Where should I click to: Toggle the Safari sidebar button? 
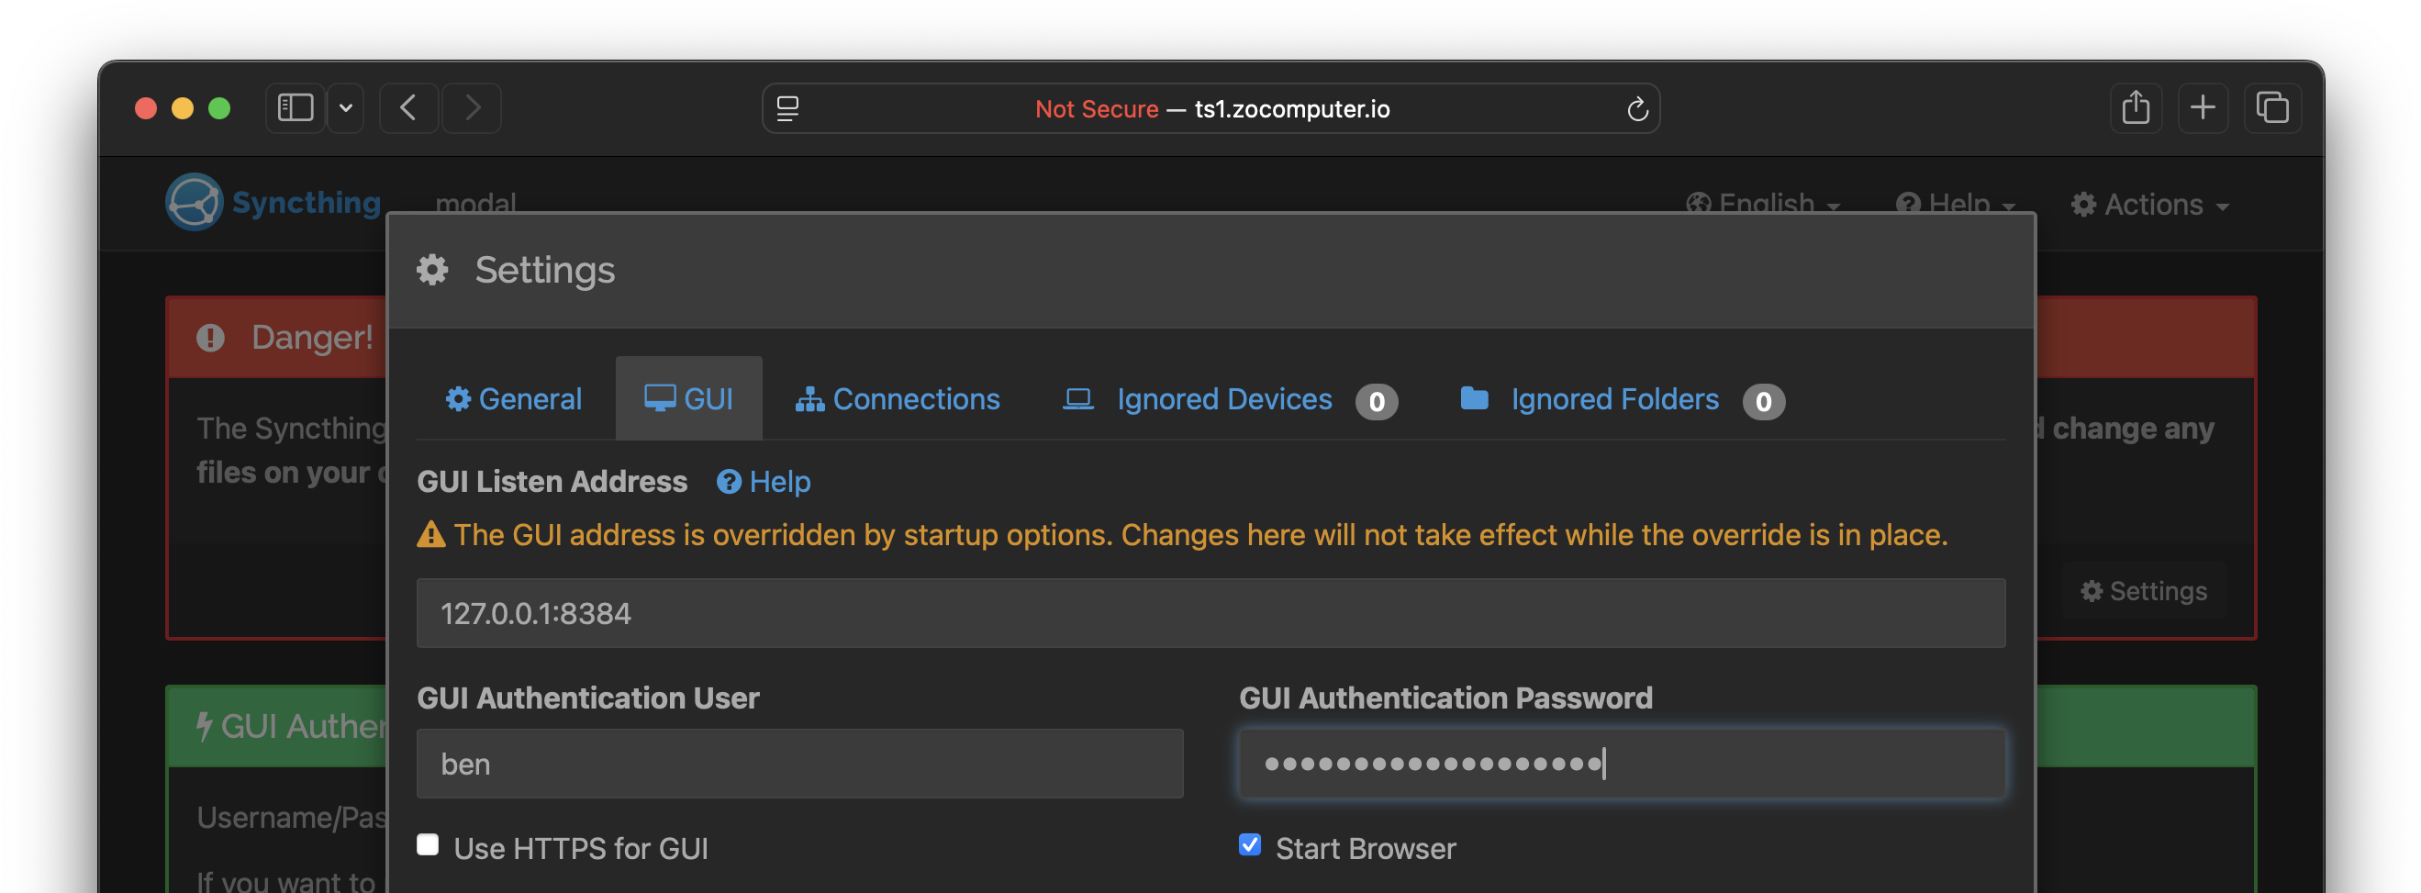click(x=296, y=108)
